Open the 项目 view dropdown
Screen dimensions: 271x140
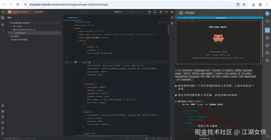pyautogui.click(x=10, y=17)
